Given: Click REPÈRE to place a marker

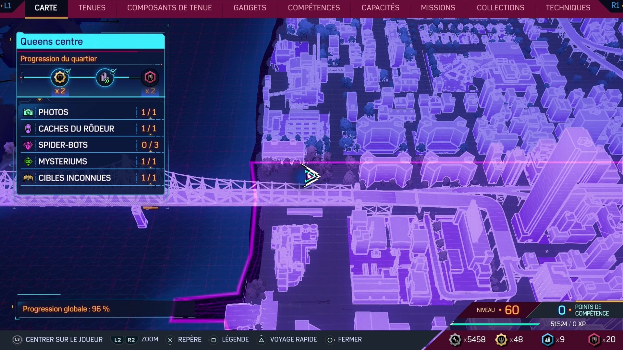Looking at the screenshot, I should [189, 339].
